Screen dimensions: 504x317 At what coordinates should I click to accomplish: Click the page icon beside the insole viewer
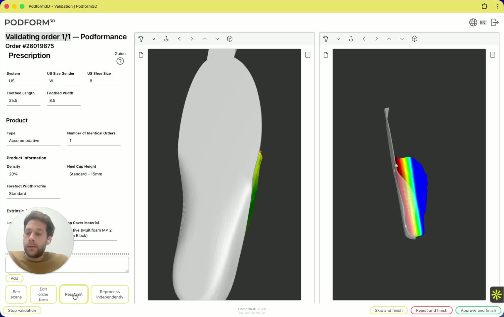coord(141,55)
